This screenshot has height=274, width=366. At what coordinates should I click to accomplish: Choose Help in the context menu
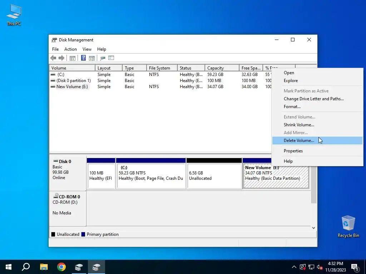(x=317, y=161)
